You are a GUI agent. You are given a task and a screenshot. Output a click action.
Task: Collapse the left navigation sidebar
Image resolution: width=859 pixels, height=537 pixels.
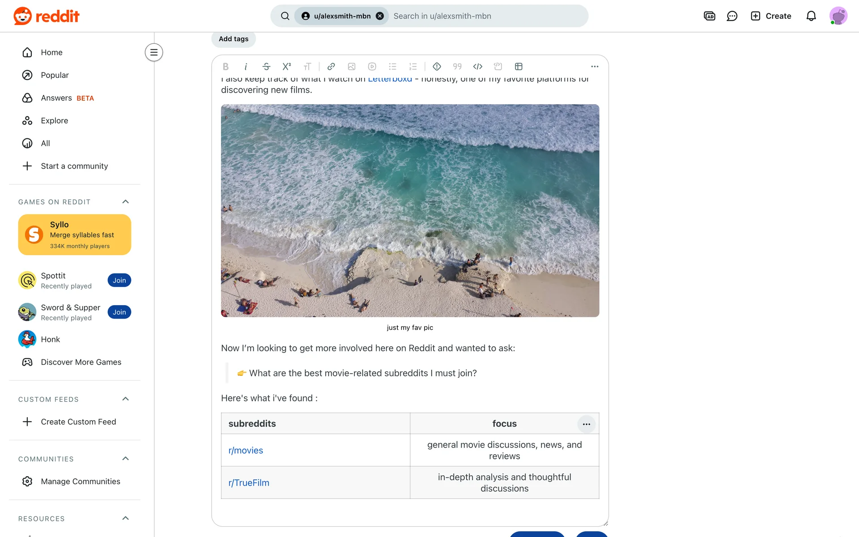(154, 52)
